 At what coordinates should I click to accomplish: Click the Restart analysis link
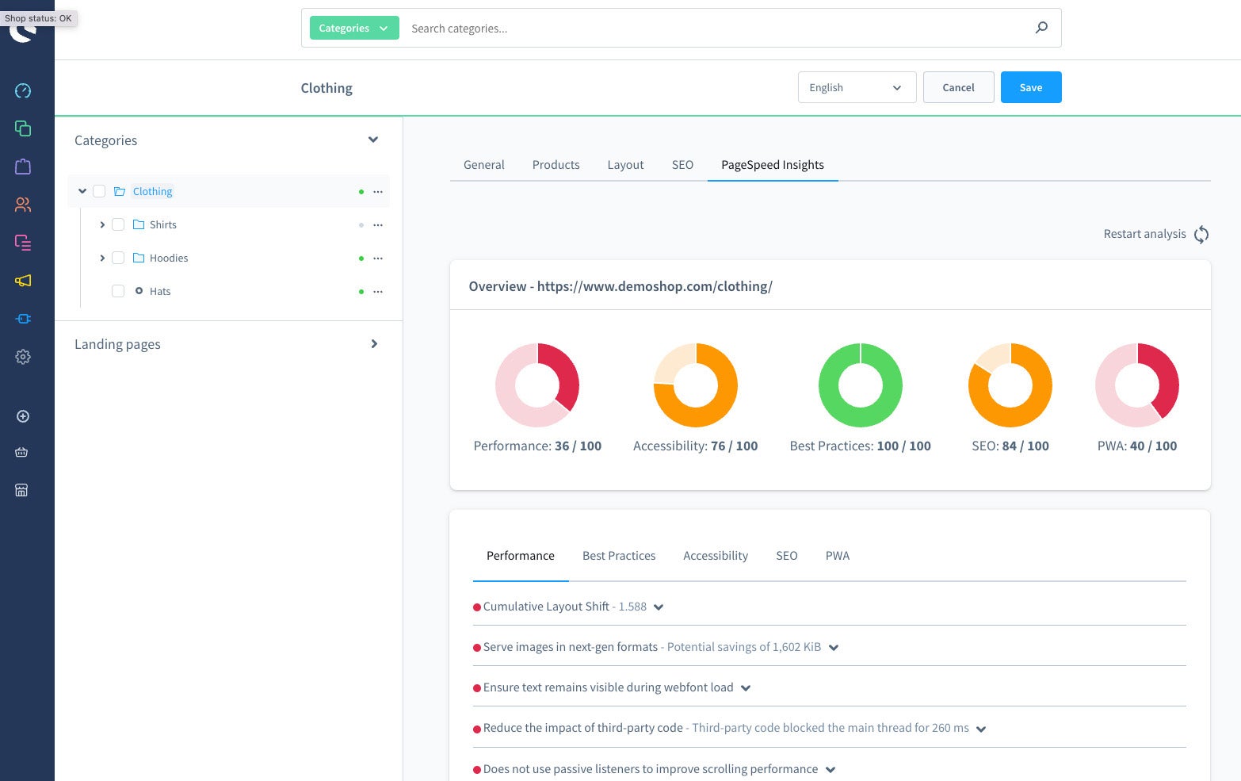pos(1145,234)
